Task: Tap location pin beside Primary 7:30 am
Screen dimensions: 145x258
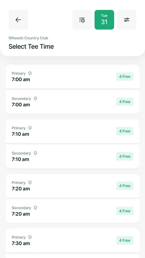Action: (30, 237)
